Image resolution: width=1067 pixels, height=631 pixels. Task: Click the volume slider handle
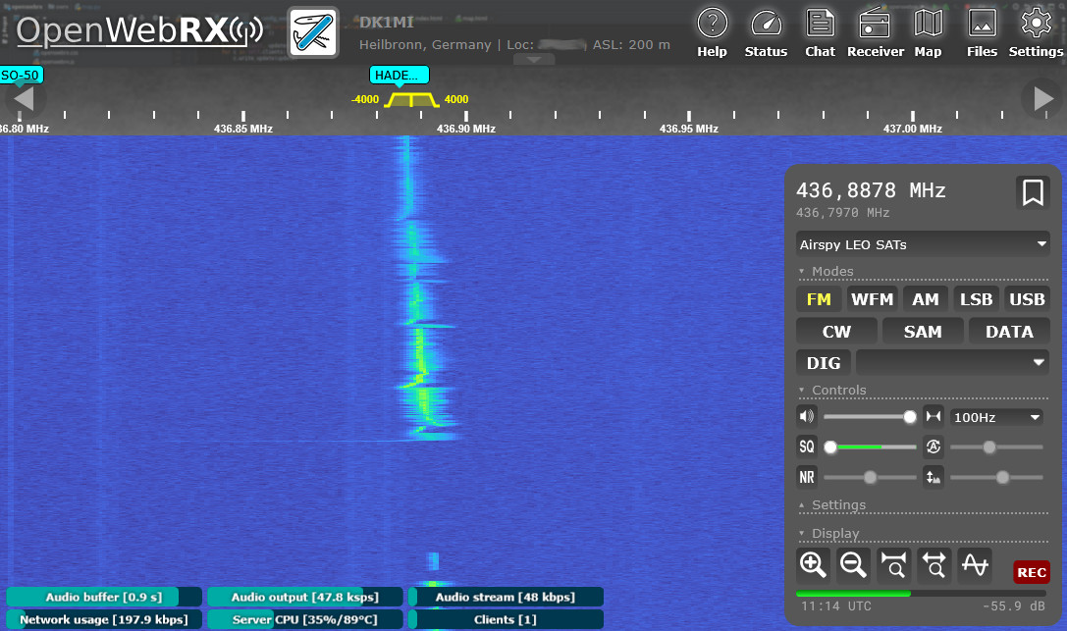(x=910, y=417)
